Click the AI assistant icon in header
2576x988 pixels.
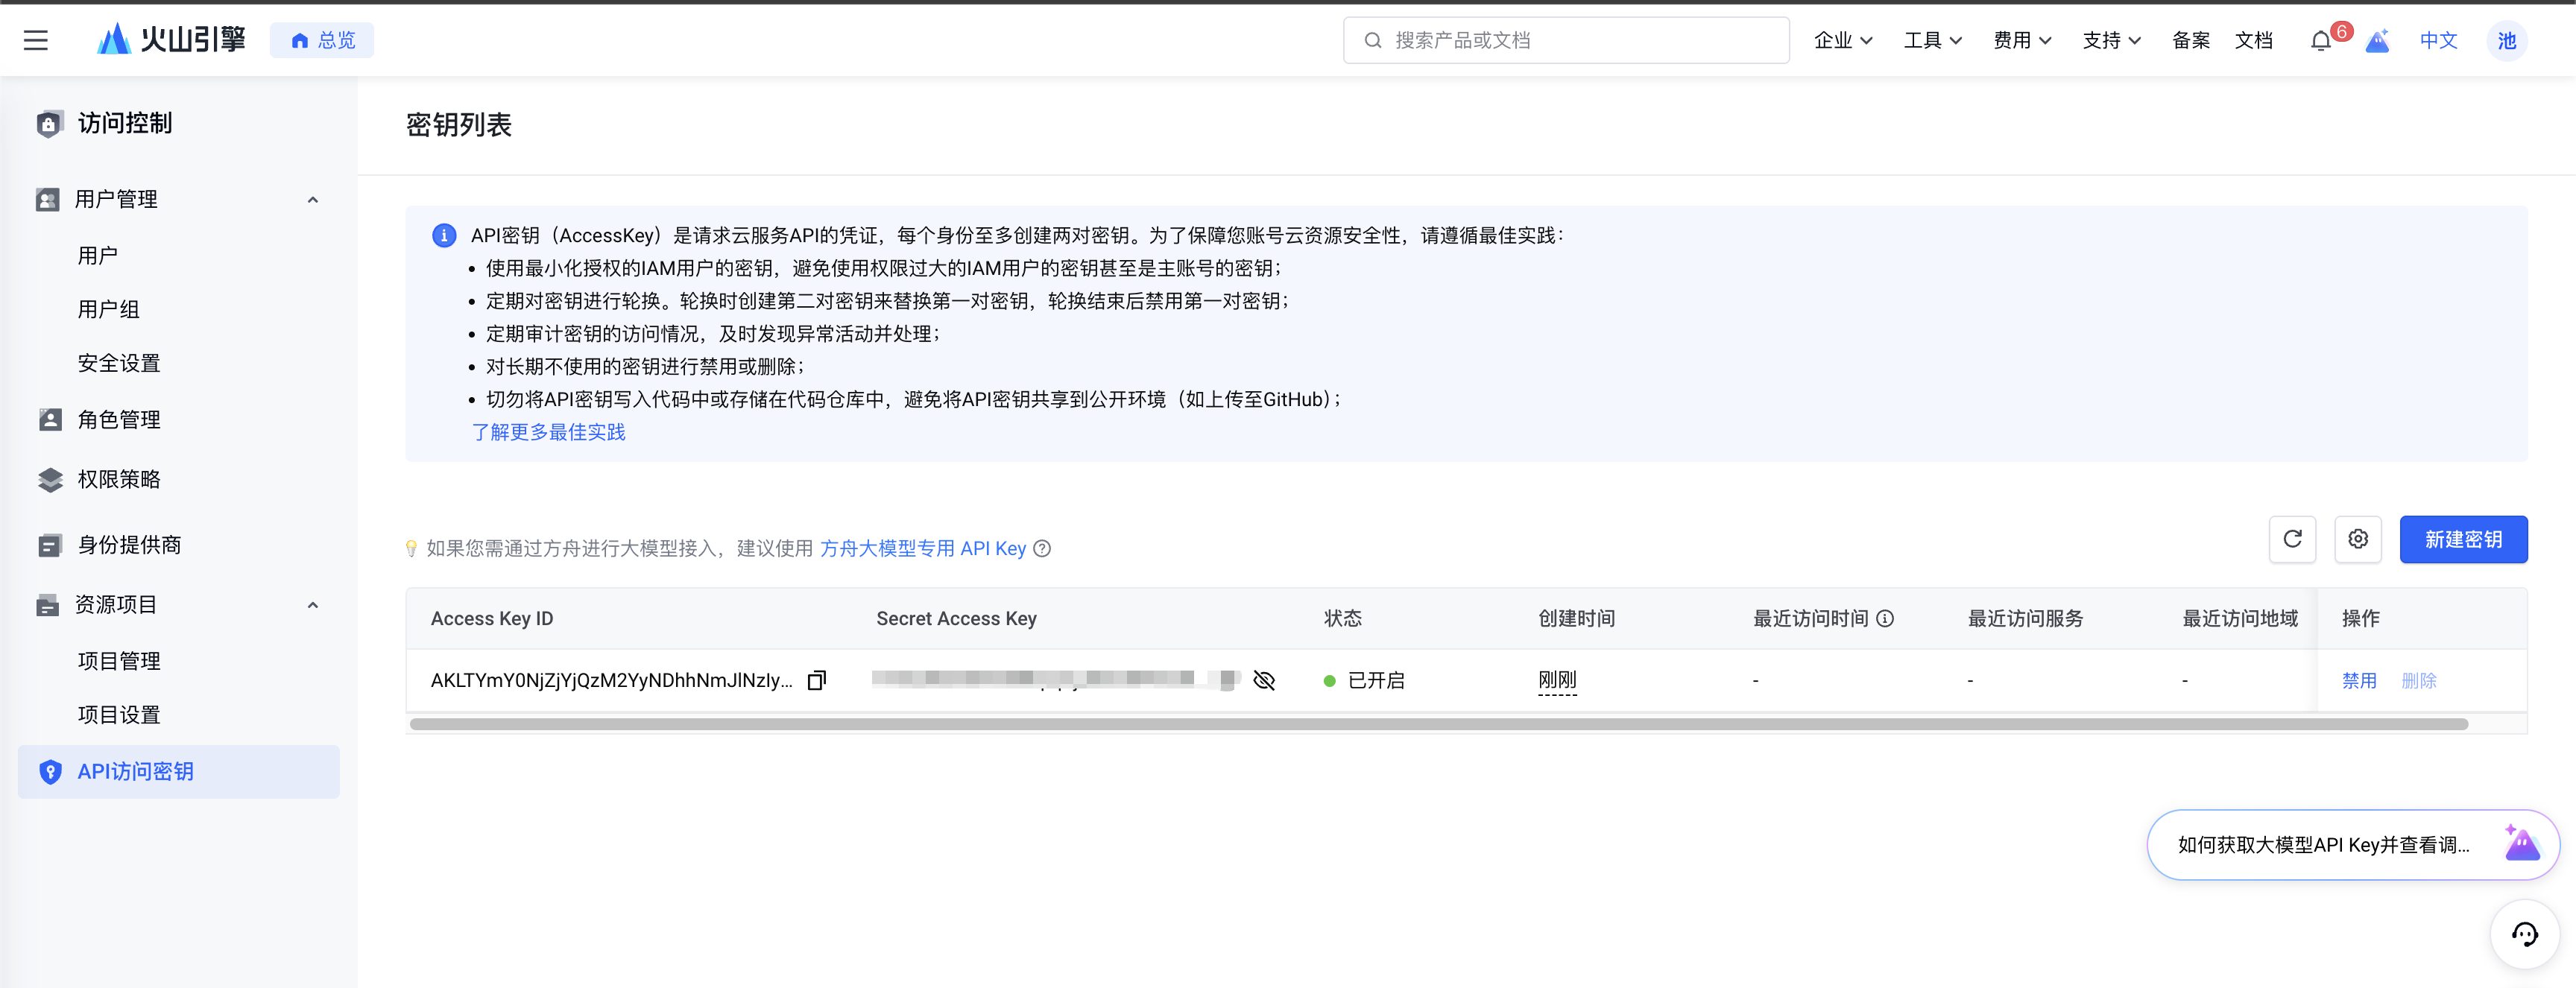2377,41
